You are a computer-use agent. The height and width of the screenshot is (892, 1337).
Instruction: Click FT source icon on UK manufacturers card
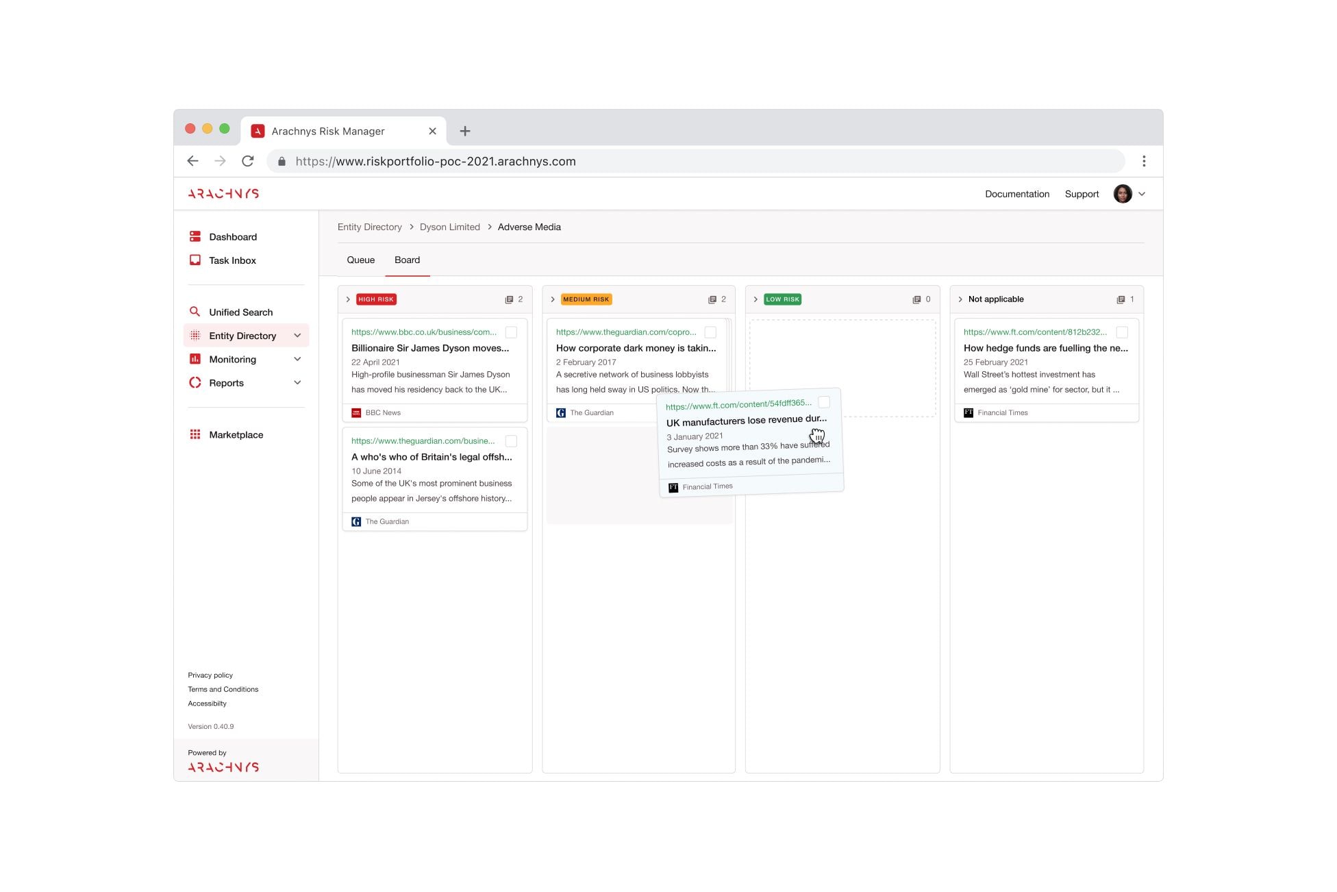[673, 488]
